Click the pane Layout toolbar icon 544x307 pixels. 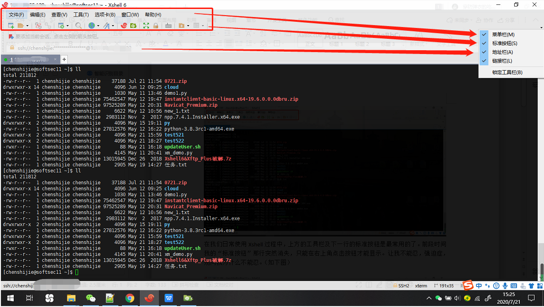click(196, 26)
